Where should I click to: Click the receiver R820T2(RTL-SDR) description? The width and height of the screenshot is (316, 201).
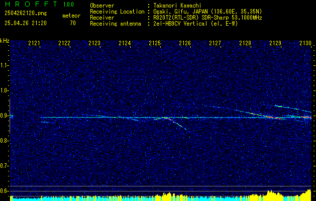tap(207, 18)
